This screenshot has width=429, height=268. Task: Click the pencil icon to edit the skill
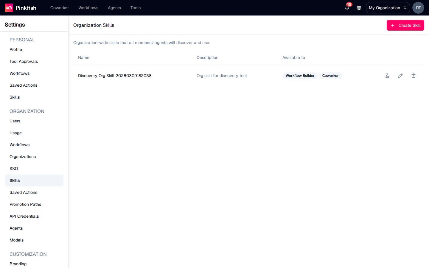[x=400, y=76]
